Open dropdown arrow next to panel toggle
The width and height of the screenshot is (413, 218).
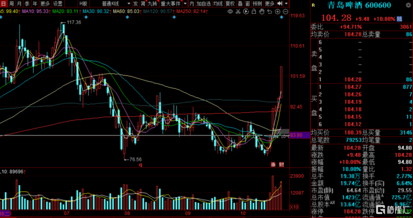point(286,3)
